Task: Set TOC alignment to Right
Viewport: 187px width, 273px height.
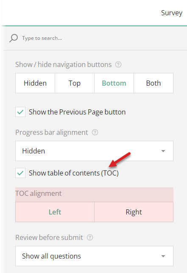Action: coord(134,212)
